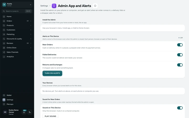The image size is (189, 118).
Task: Click the "No devices yet" message
Action: [71, 91]
